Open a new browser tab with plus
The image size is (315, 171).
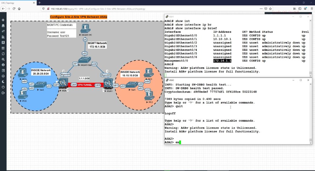pyautogui.click(x=40, y=3)
